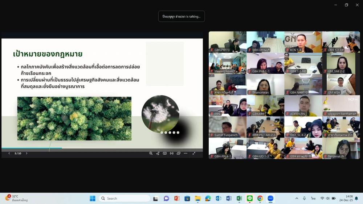Open the Windows Start menu

tap(92, 199)
